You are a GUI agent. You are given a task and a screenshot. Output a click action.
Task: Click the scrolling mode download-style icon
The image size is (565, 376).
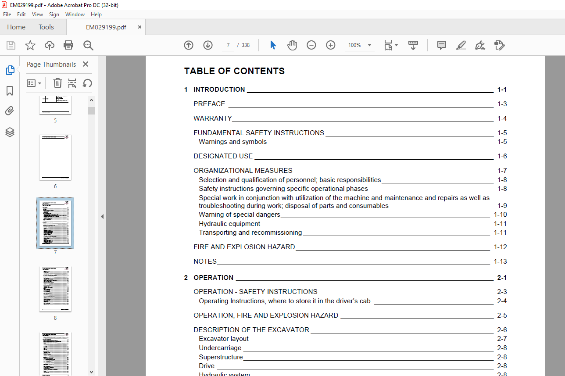(x=413, y=45)
